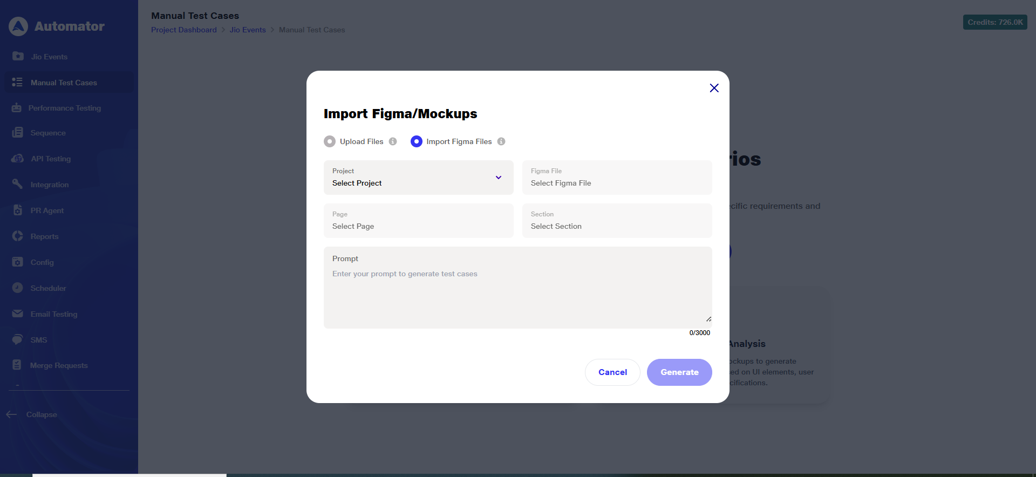The image size is (1036, 477).
Task: Close the Import Figma/Mockups dialog
Action: click(714, 88)
